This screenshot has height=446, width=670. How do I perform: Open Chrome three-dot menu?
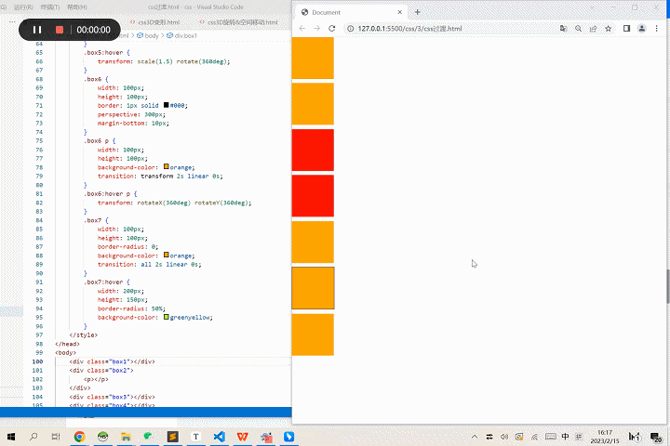pyautogui.click(x=657, y=29)
